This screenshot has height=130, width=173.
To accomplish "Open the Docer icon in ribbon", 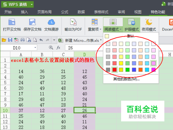I will [x=171, y=22].
